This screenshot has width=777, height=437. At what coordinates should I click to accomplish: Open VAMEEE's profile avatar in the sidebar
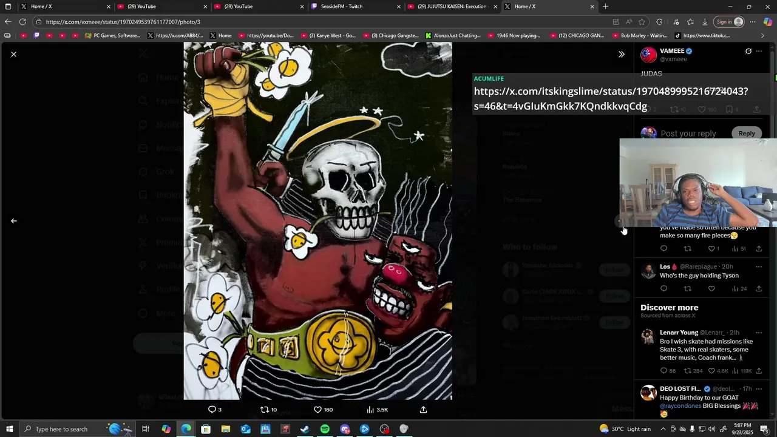pos(648,55)
